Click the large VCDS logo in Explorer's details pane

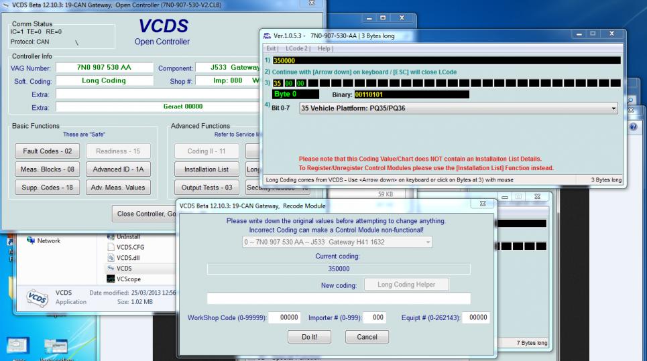pyautogui.click(x=38, y=297)
